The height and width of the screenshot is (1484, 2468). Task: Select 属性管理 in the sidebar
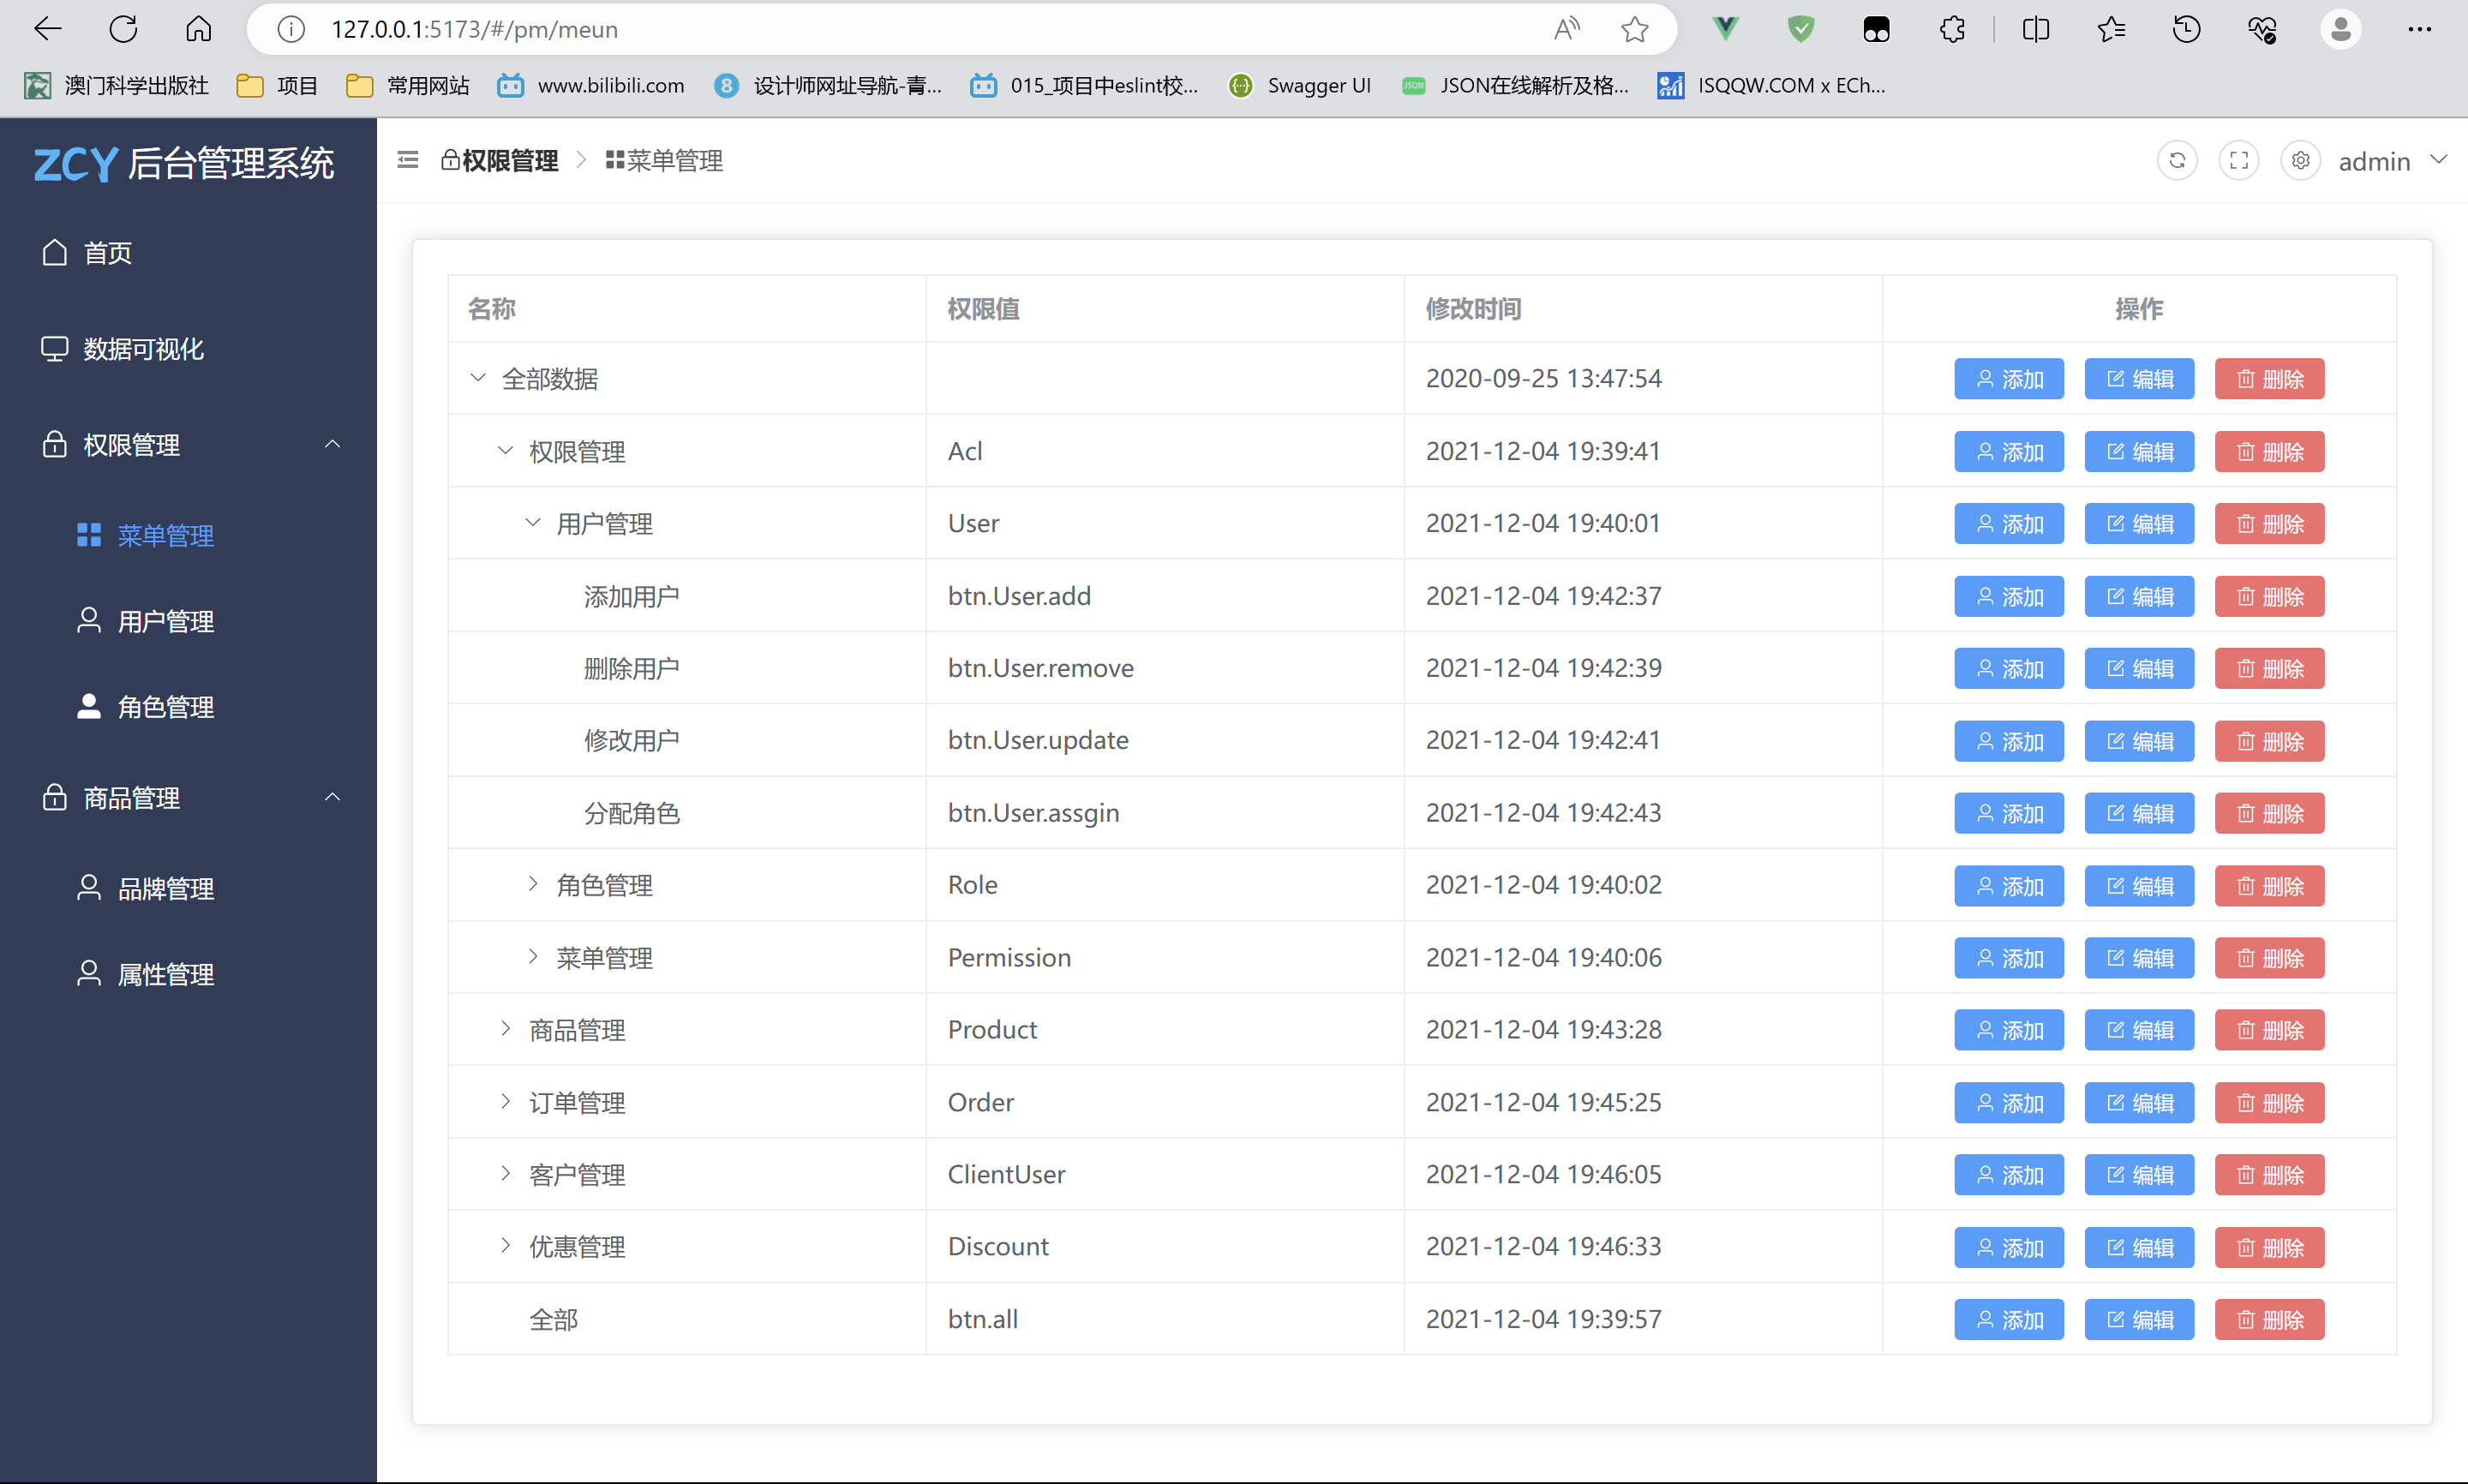coord(188,975)
